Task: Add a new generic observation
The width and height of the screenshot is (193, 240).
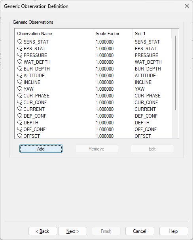Action: pos(41,149)
